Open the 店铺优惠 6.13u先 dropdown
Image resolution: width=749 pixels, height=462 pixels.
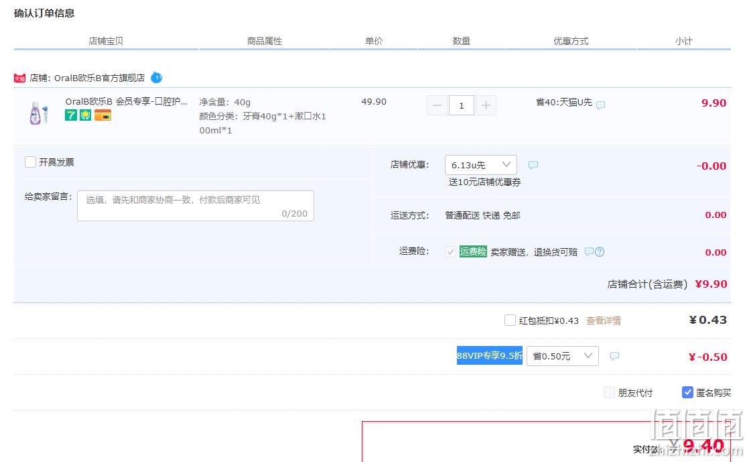[x=480, y=165]
